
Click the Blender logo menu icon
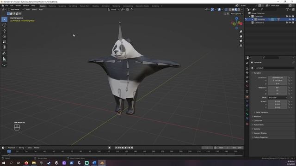(3, 6)
